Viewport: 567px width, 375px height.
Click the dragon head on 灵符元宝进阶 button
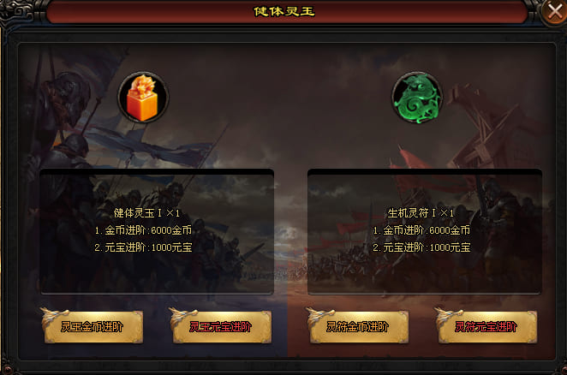click(x=448, y=317)
